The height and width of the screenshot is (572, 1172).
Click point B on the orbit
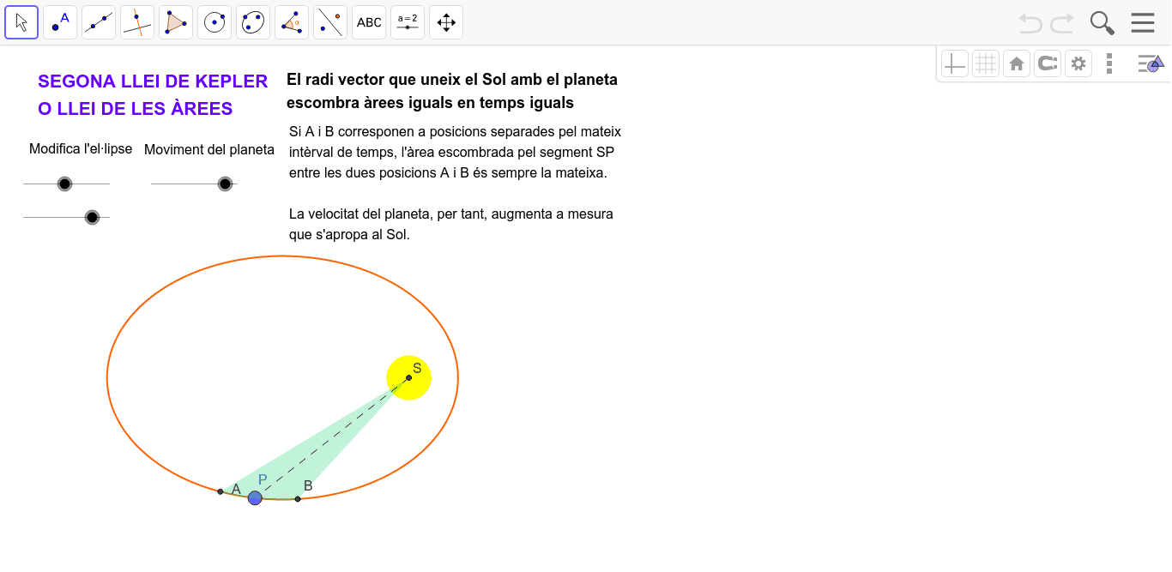pyautogui.click(x=298, y=498)
